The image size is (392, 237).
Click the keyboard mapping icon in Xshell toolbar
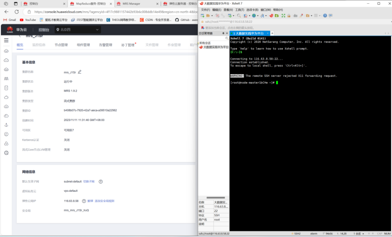pos(296,16)
